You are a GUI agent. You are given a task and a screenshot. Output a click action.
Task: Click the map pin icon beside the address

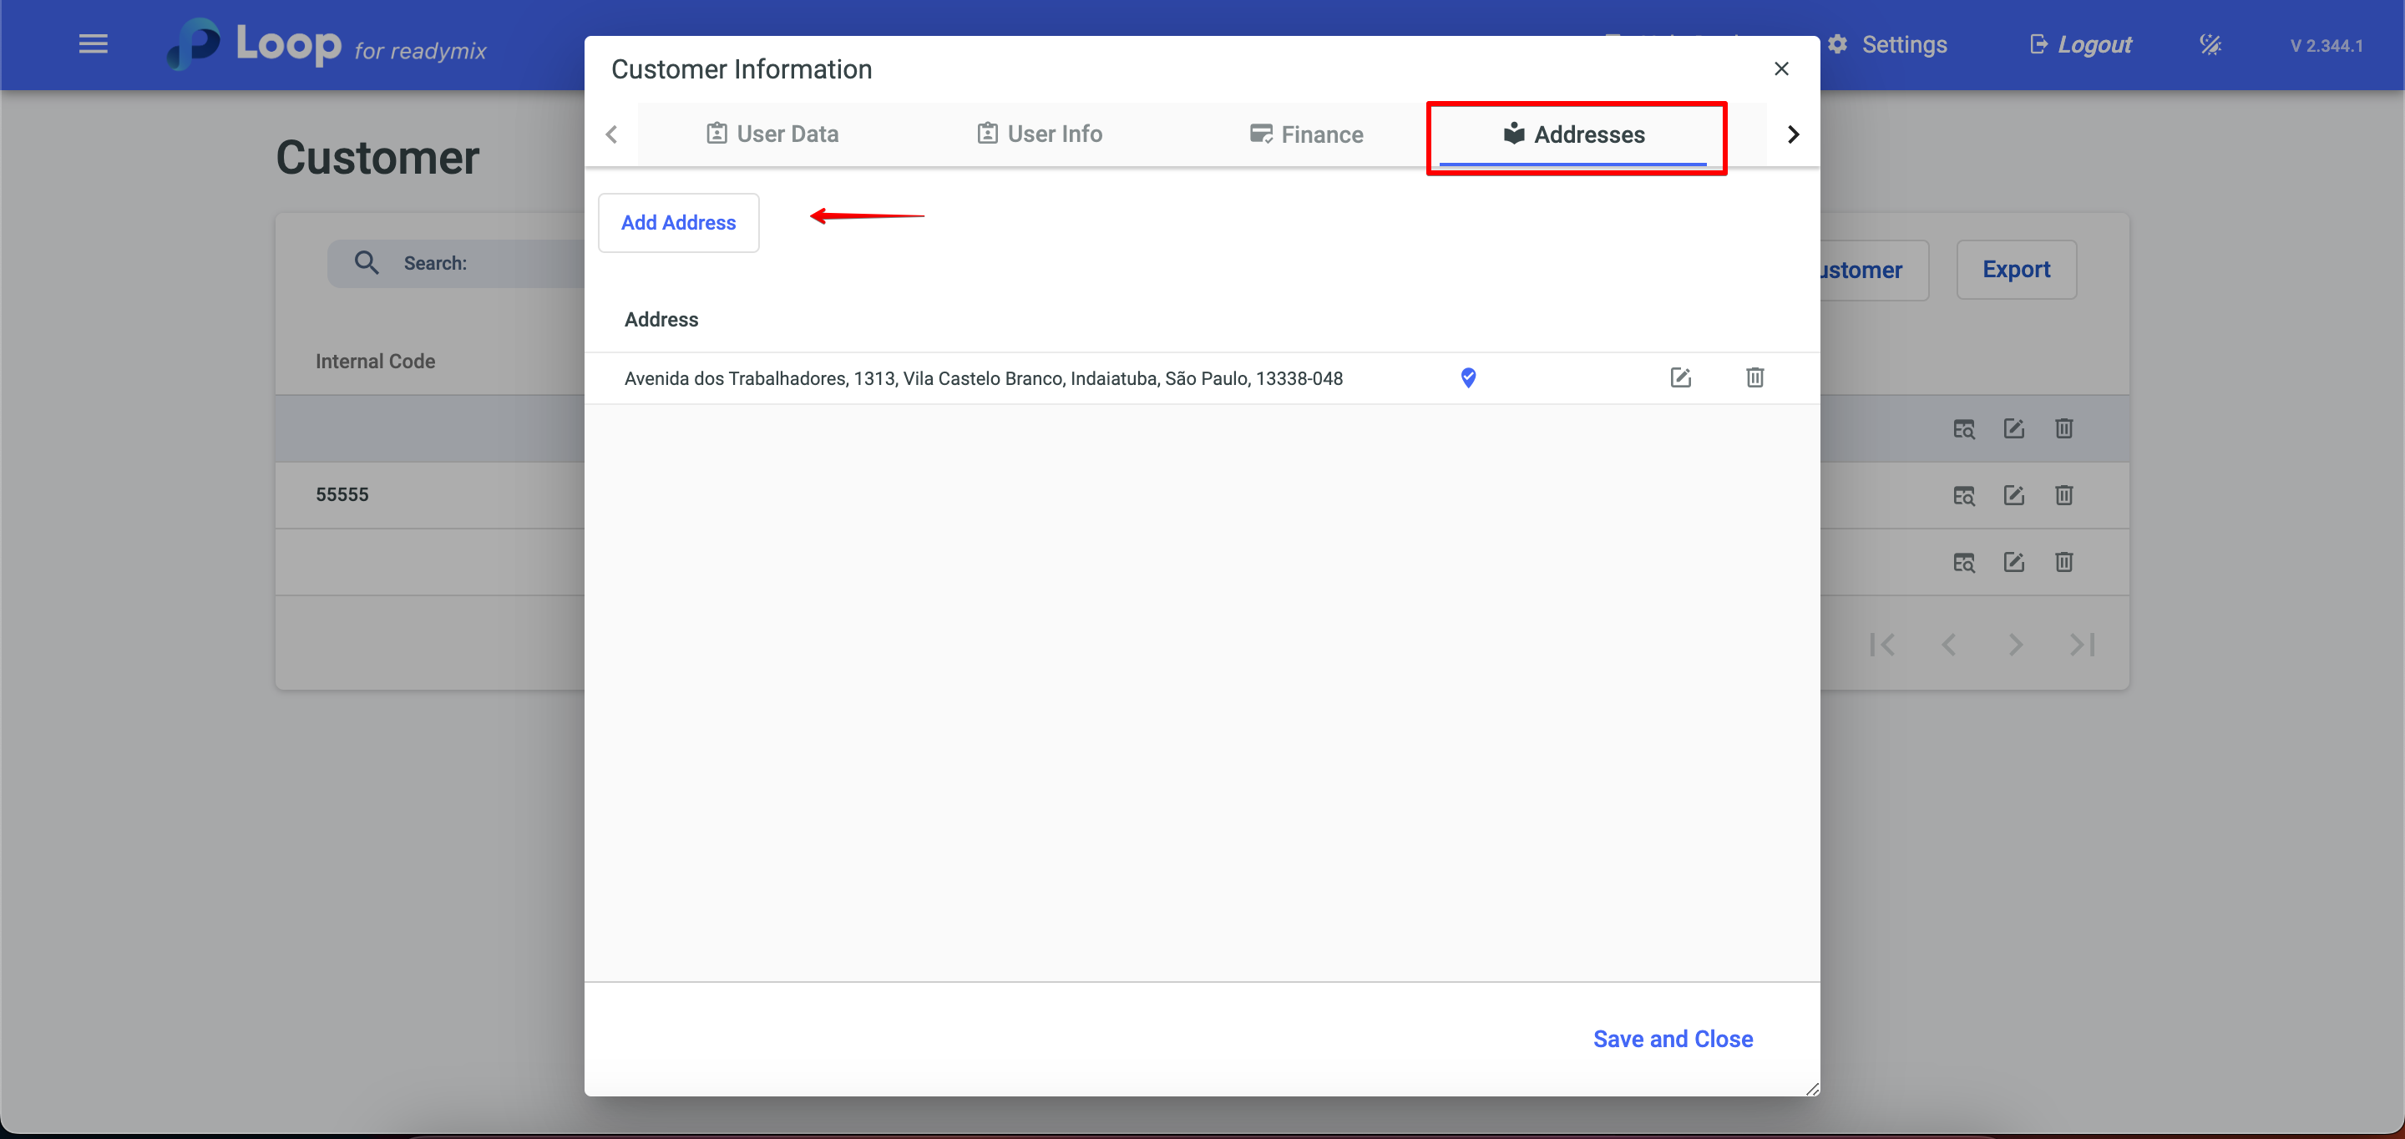pos(1468,377)
